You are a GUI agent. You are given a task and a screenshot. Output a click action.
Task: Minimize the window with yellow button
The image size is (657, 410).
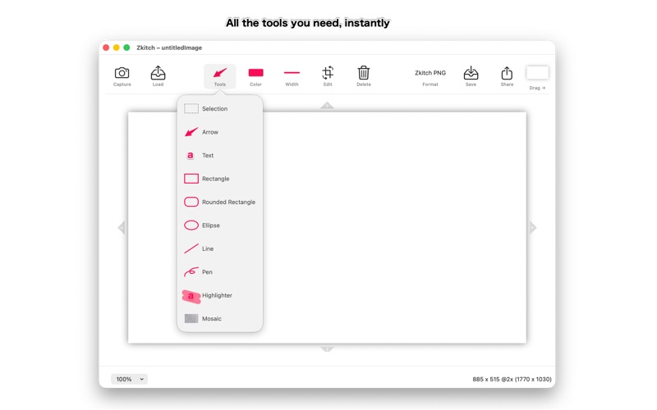116,48
